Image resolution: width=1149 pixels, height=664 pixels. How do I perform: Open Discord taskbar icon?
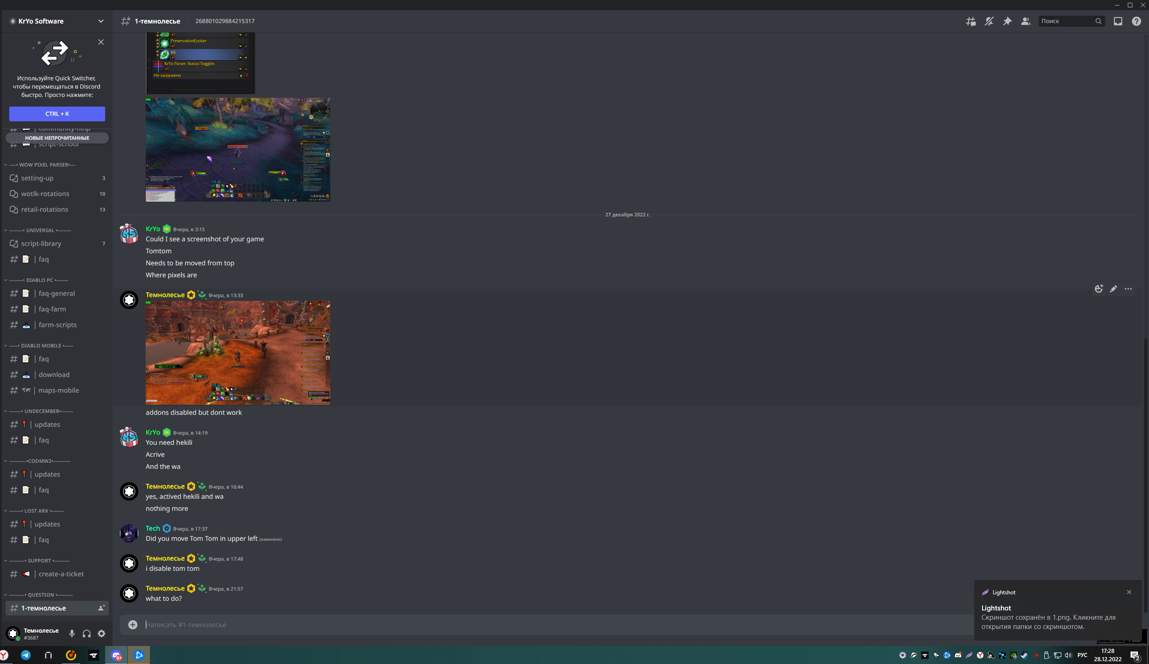click(x=116, y=655)
